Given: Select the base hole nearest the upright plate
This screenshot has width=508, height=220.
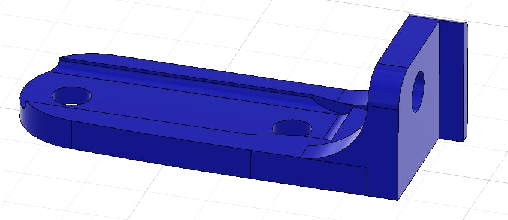Looking at the screenshot, I should [292, 127].
